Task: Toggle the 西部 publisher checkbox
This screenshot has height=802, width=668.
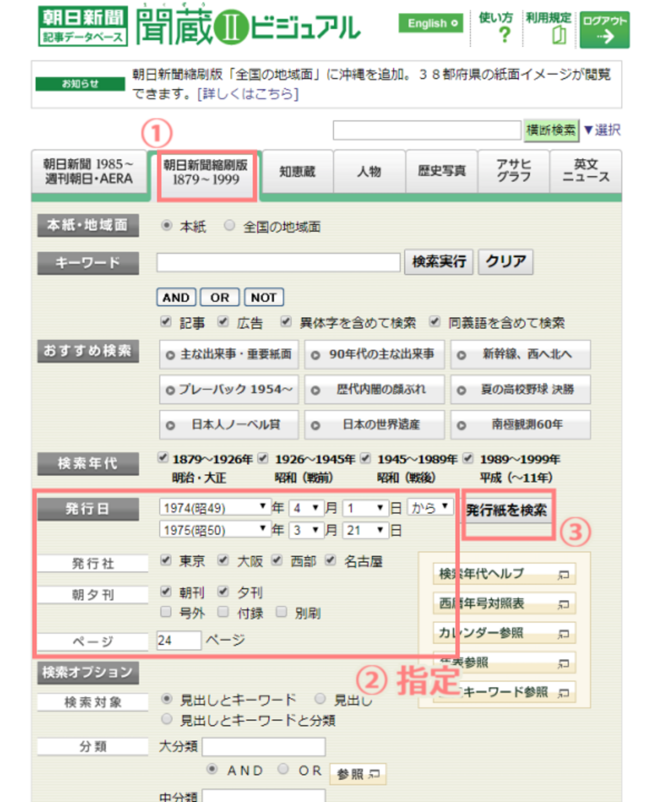Action: [277, 560]
